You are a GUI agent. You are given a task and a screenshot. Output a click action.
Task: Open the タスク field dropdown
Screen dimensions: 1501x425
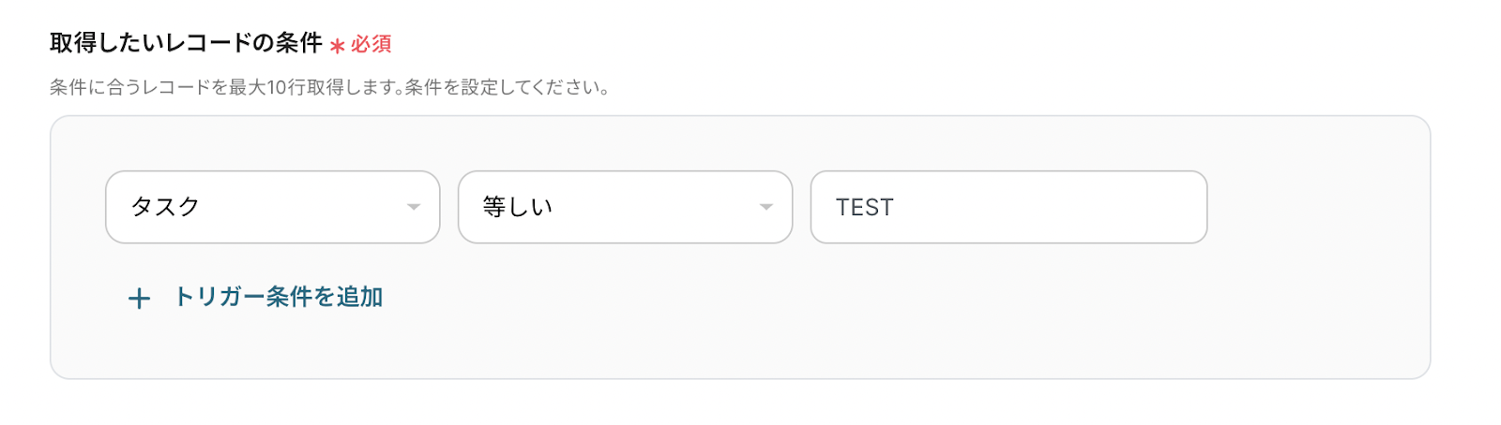click(x=272, y=207)
